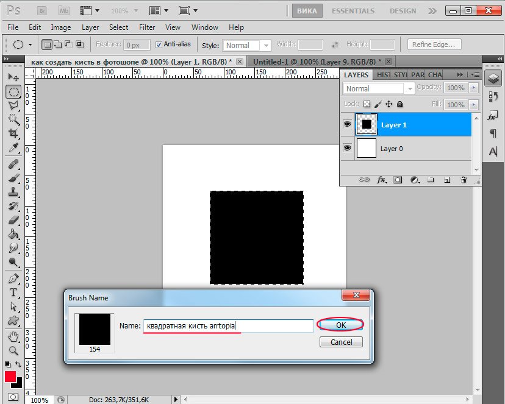Image resolution: width=505 pixels, height=404 pixels.
Task: Select the Zoom tool
Action: tap(13, 350)
